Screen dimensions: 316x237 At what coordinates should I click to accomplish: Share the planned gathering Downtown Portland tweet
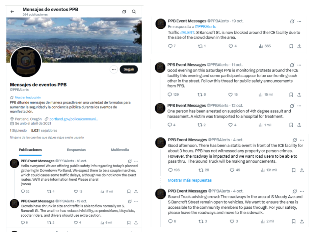(x=136, y=191)
